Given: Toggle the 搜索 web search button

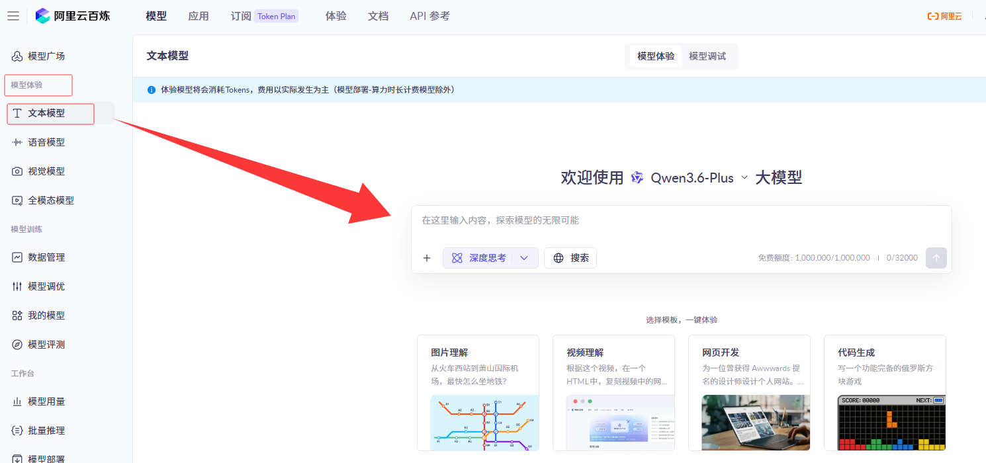Looking at the screenshot, I should pos(570,258).
